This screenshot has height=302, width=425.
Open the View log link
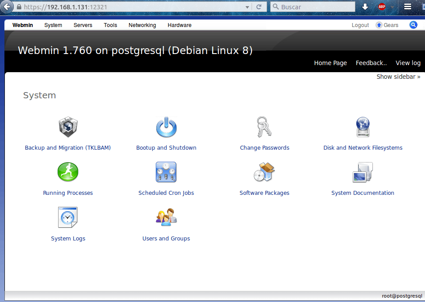tap(408, 63)
